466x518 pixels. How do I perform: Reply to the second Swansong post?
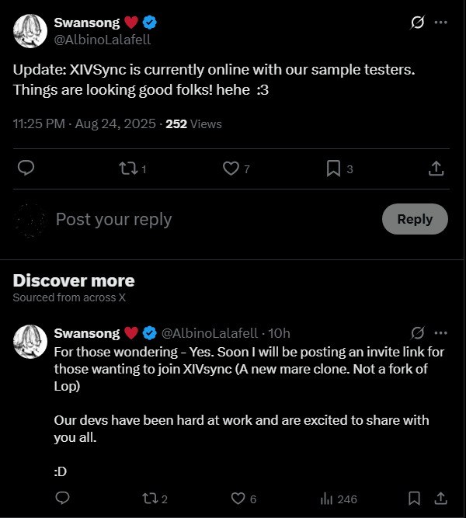point(63,499)
